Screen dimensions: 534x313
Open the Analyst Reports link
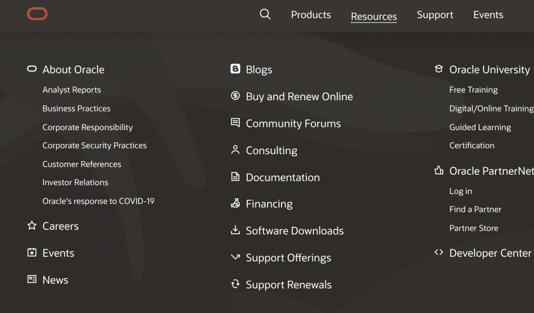point(71,90)
